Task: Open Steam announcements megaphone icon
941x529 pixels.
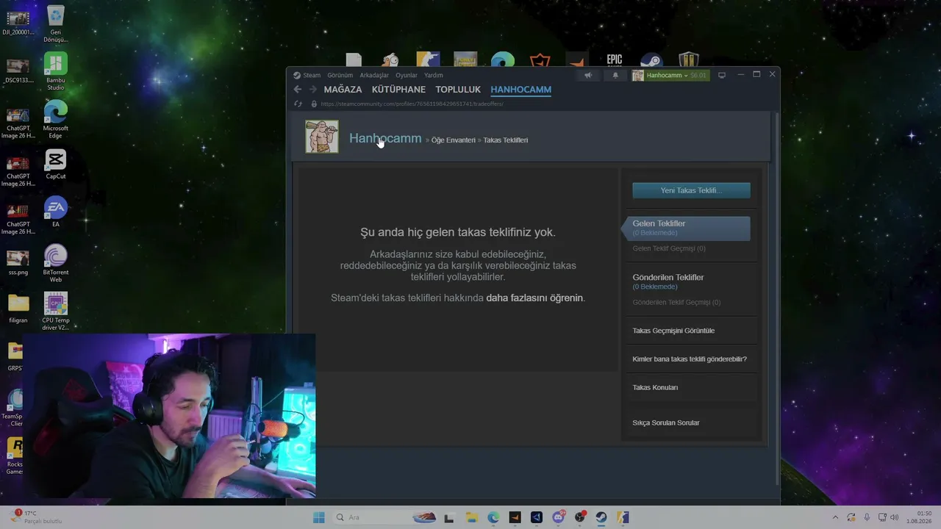Action: (588, 75)
